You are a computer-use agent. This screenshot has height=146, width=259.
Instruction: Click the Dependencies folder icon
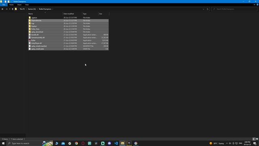pyautogui.click(x=30, y=21)
